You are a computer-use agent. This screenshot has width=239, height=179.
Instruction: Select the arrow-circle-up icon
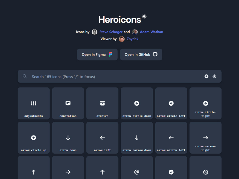33,138
